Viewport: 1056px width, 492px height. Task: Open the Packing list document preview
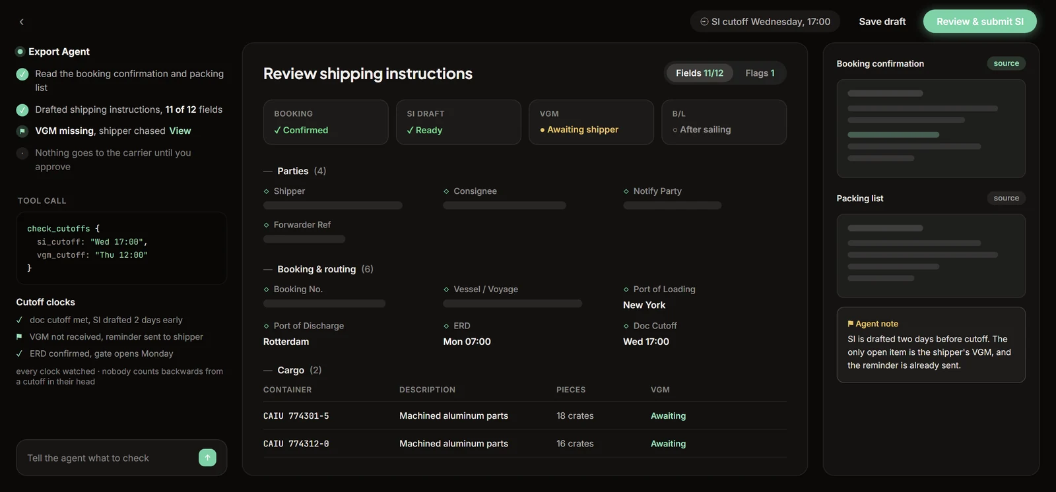click(931, 256)
